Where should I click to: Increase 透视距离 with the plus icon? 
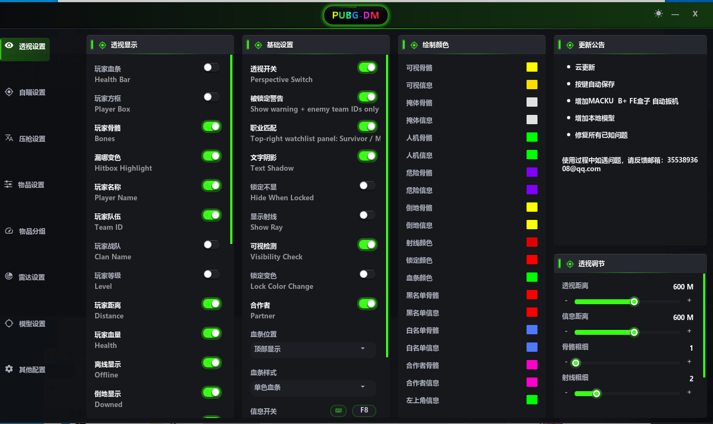pyautogui.click(x=689, y=301)
